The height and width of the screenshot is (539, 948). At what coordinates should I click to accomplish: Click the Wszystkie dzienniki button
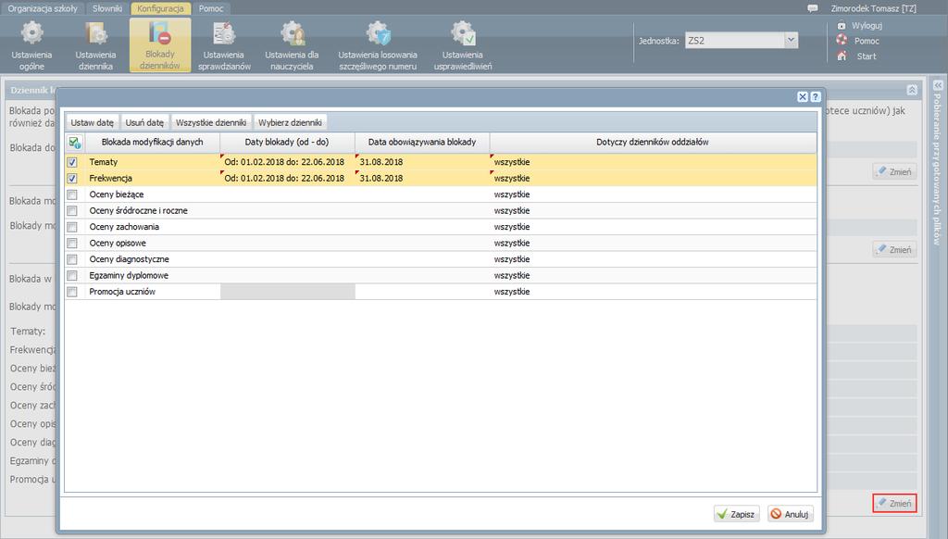pos(211,122)
